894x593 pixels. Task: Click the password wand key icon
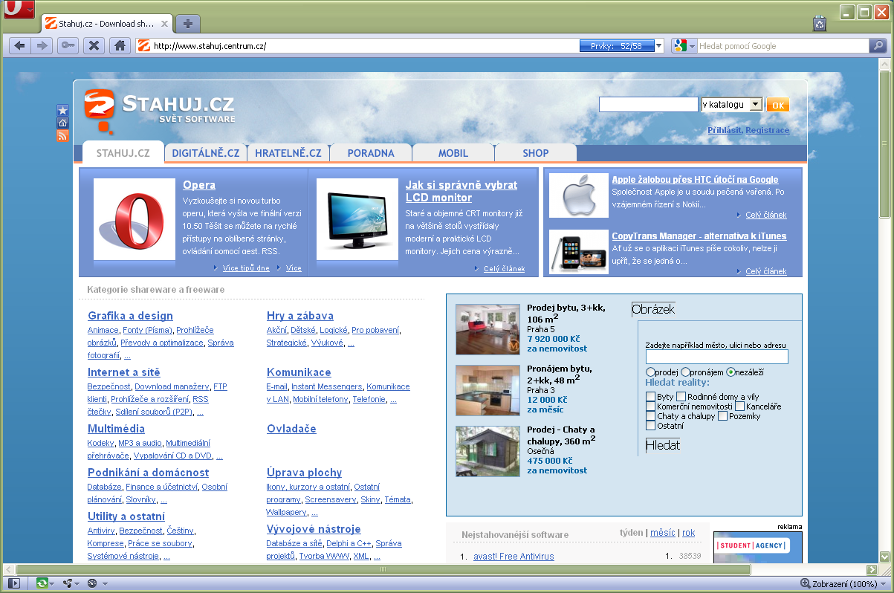68,46
